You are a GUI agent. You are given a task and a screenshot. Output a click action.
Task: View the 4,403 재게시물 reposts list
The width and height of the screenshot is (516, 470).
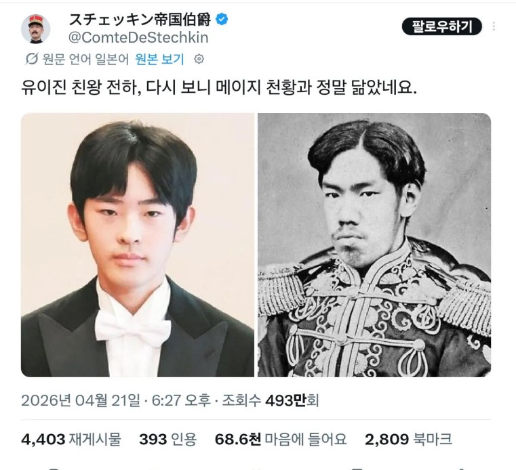point(71,439)
